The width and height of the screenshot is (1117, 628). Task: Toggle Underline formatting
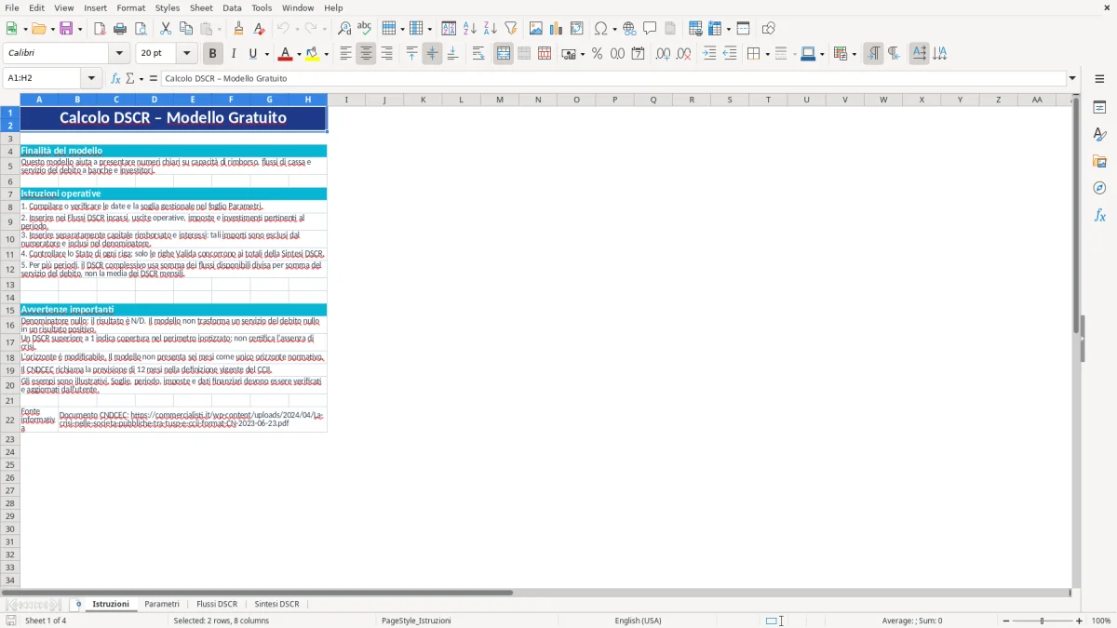tap(253, 54)
